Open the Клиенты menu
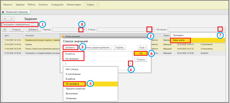The height and width of the screenshot is (103, 230). coord(43,5)
